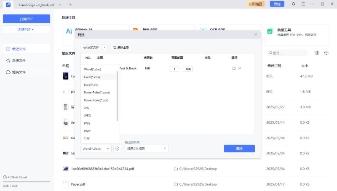Expand the Create PDF dropdown

point(27,29)
